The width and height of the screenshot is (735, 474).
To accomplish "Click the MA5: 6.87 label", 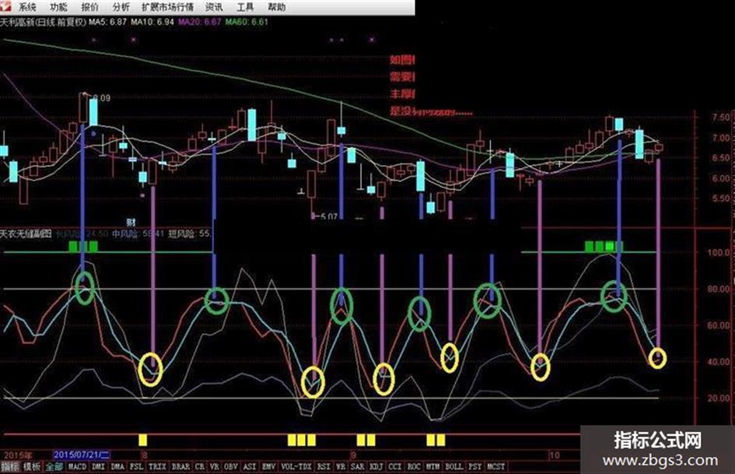I will [x=108, y=22].
